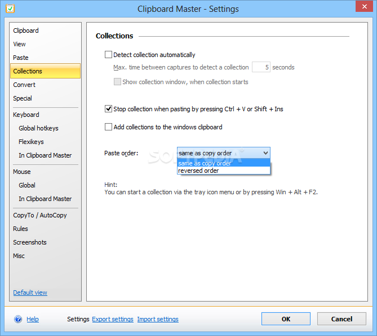Go to Global hotkeys settings
The height and width of the screenshot is (336, 377).
pyautogui.click(x=38, y=128)
